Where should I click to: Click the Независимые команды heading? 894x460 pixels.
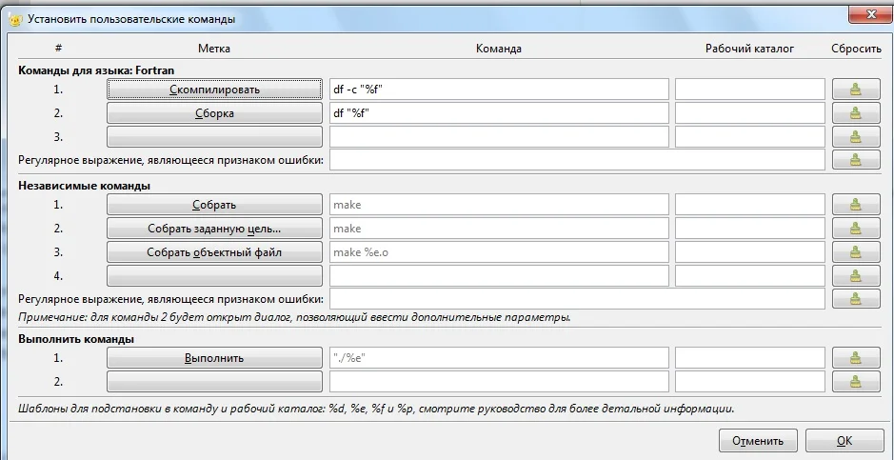coord(85,186)
